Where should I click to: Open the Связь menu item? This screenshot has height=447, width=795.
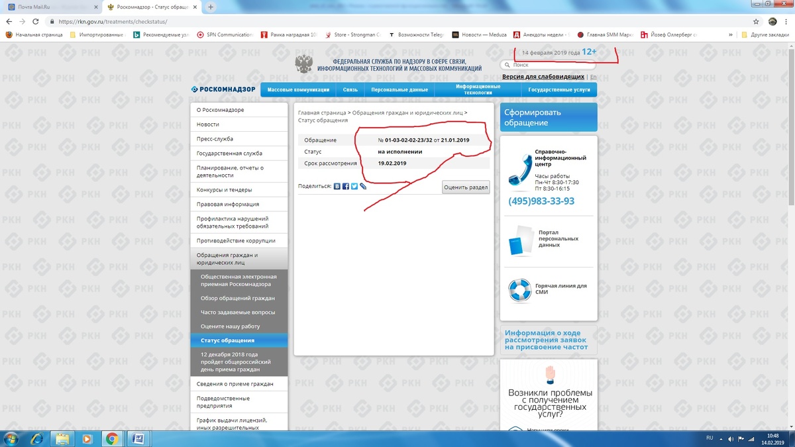[x=350, y=90]
